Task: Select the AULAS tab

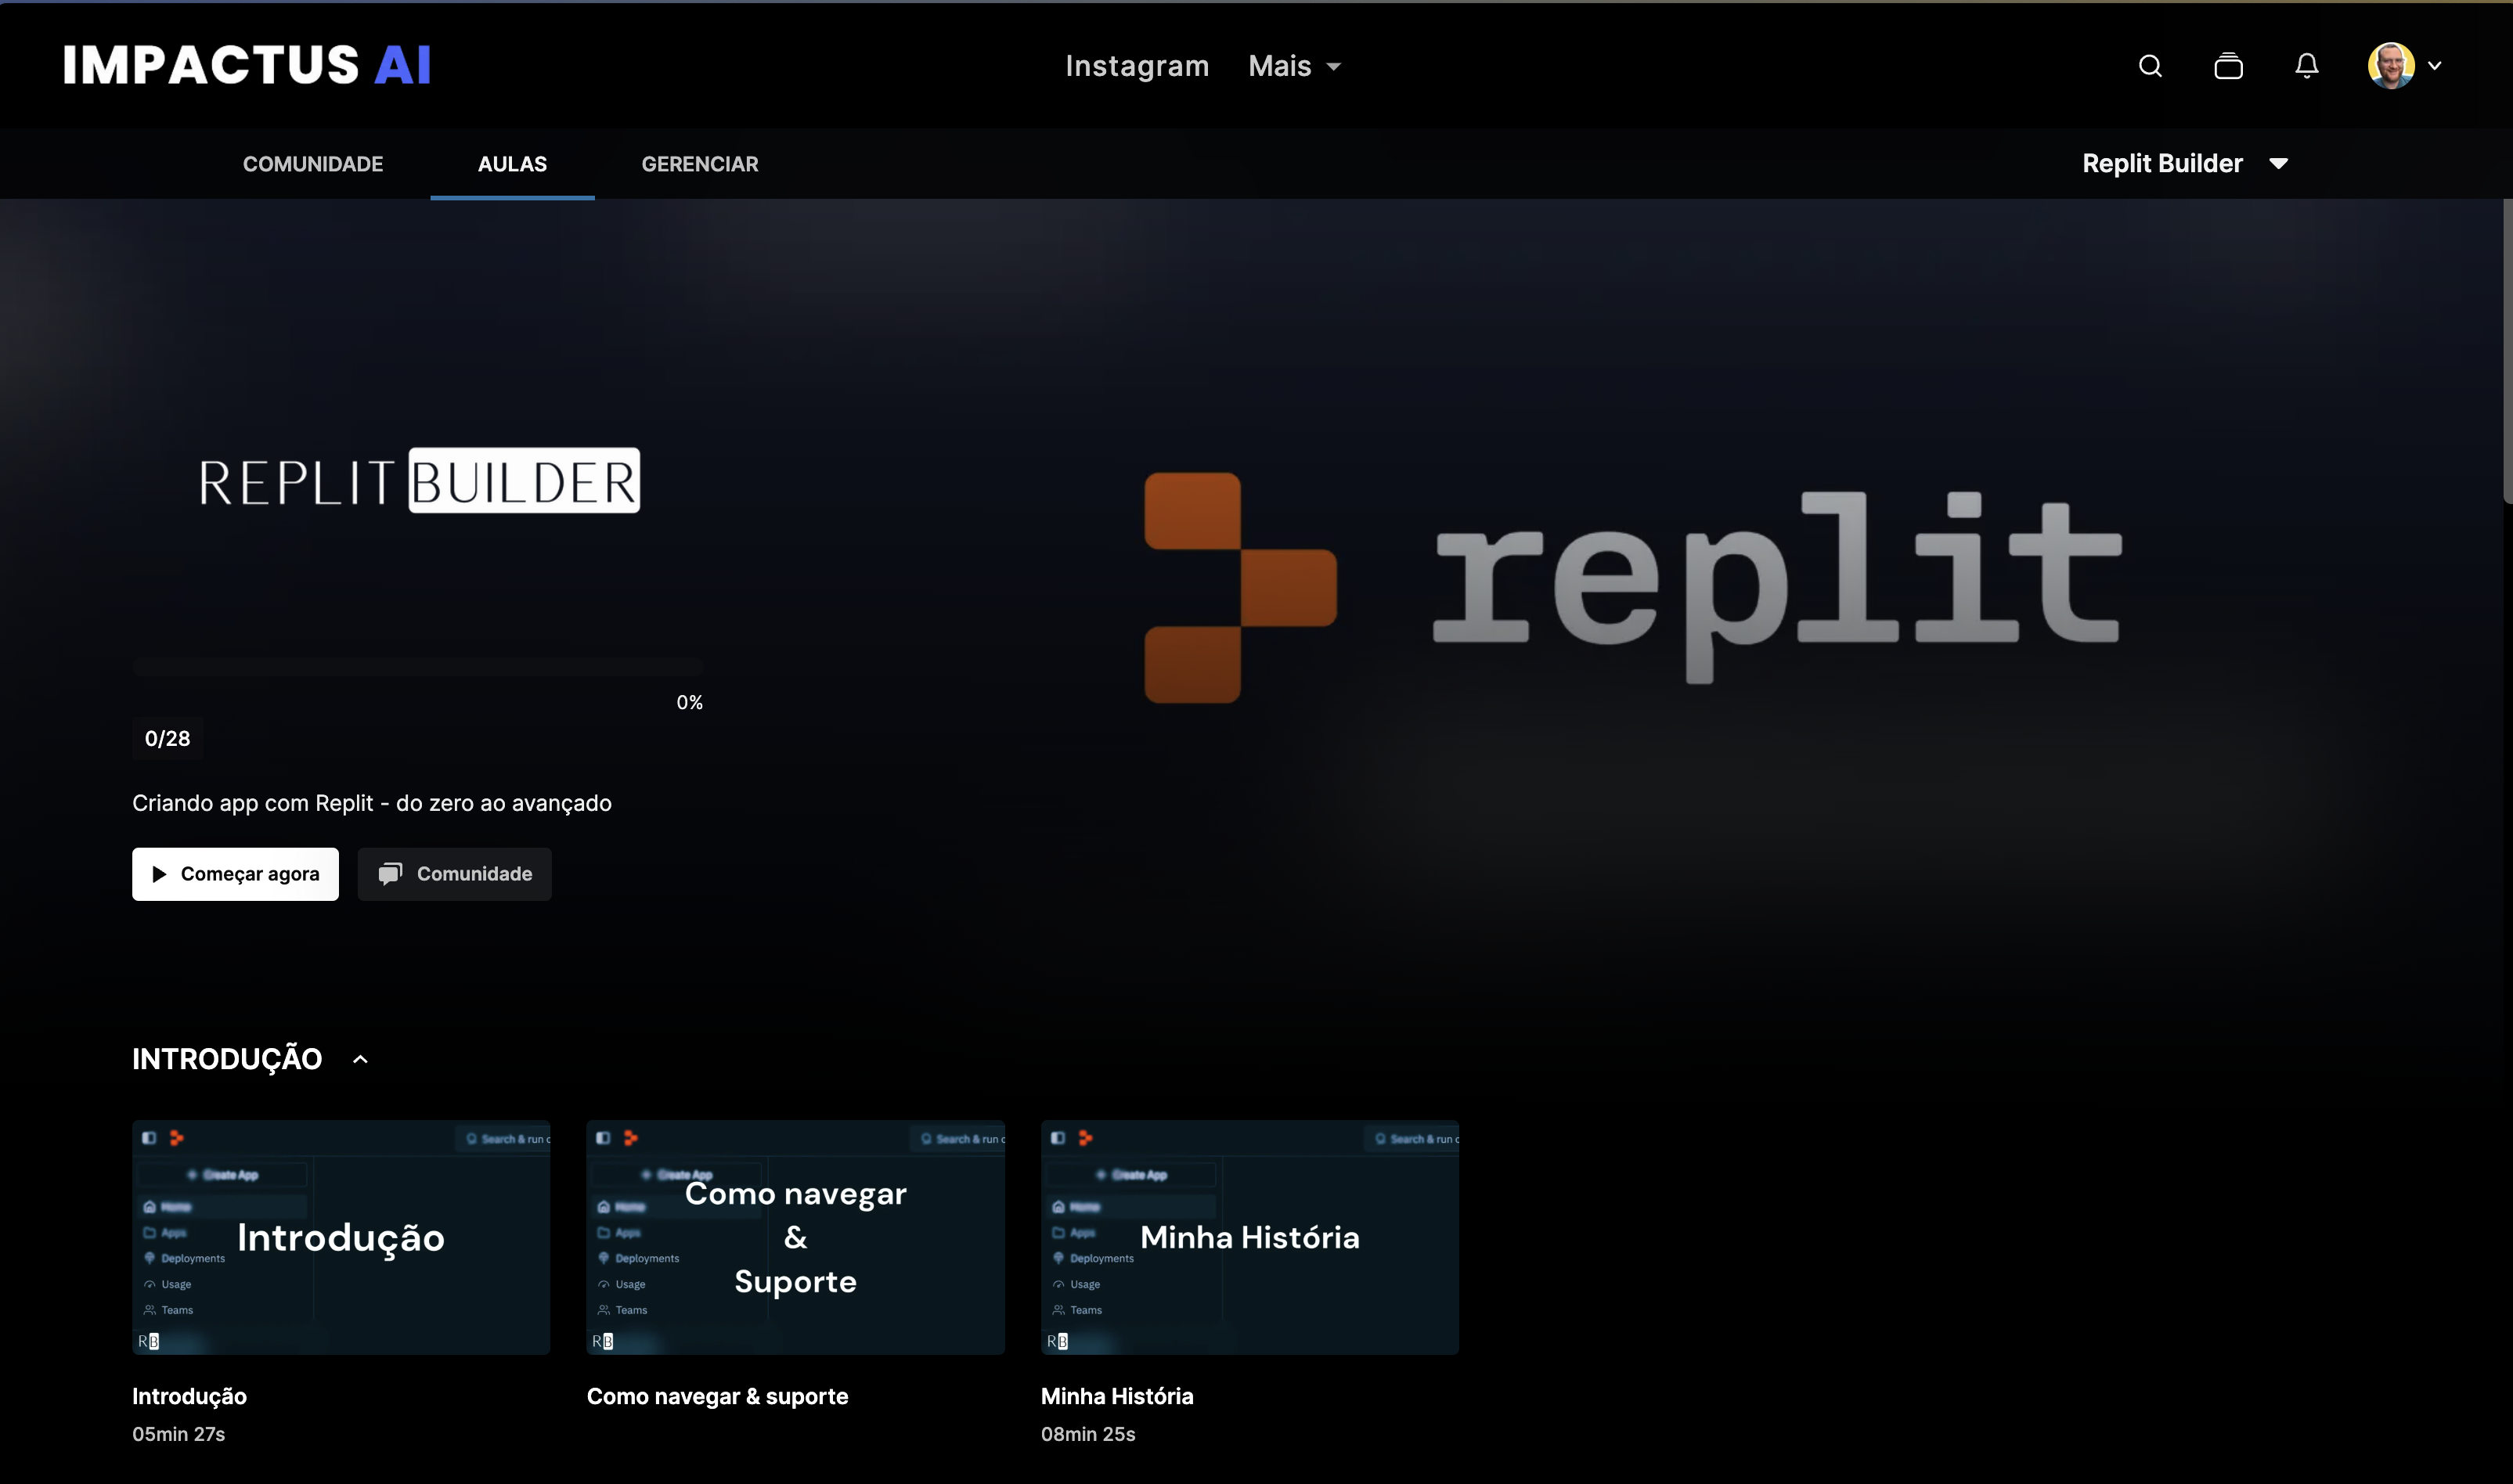Action: 512,164
